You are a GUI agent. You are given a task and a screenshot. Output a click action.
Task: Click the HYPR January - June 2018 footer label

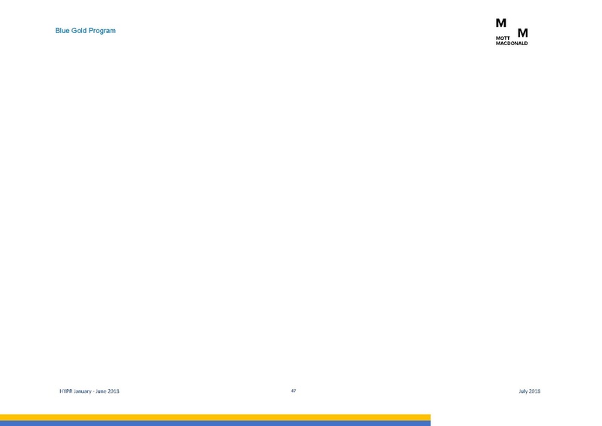coord(90,391)
